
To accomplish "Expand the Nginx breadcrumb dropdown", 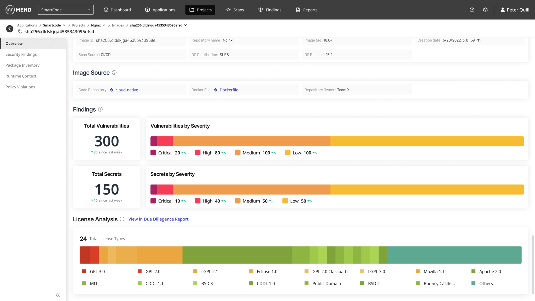I will coord(104,25).
